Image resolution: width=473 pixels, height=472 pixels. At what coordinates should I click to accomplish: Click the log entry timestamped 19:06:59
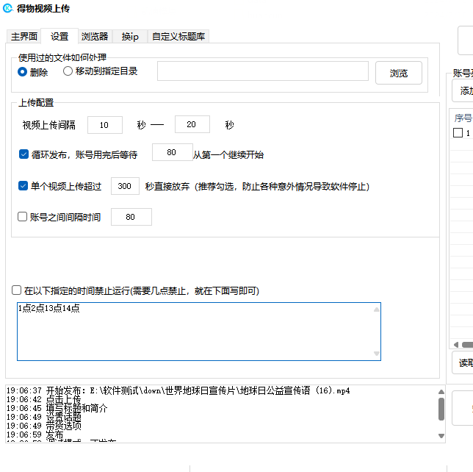(x=35, y=435)
